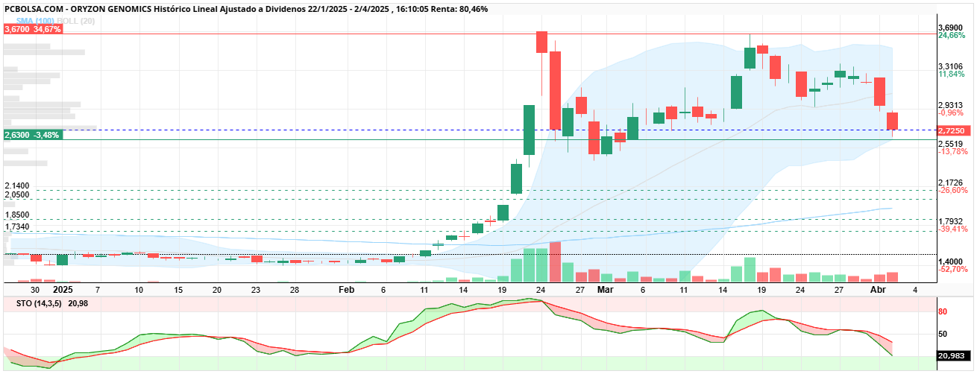
Task: Click the 2,9313 price axis value
Action: tap(952, 105)
